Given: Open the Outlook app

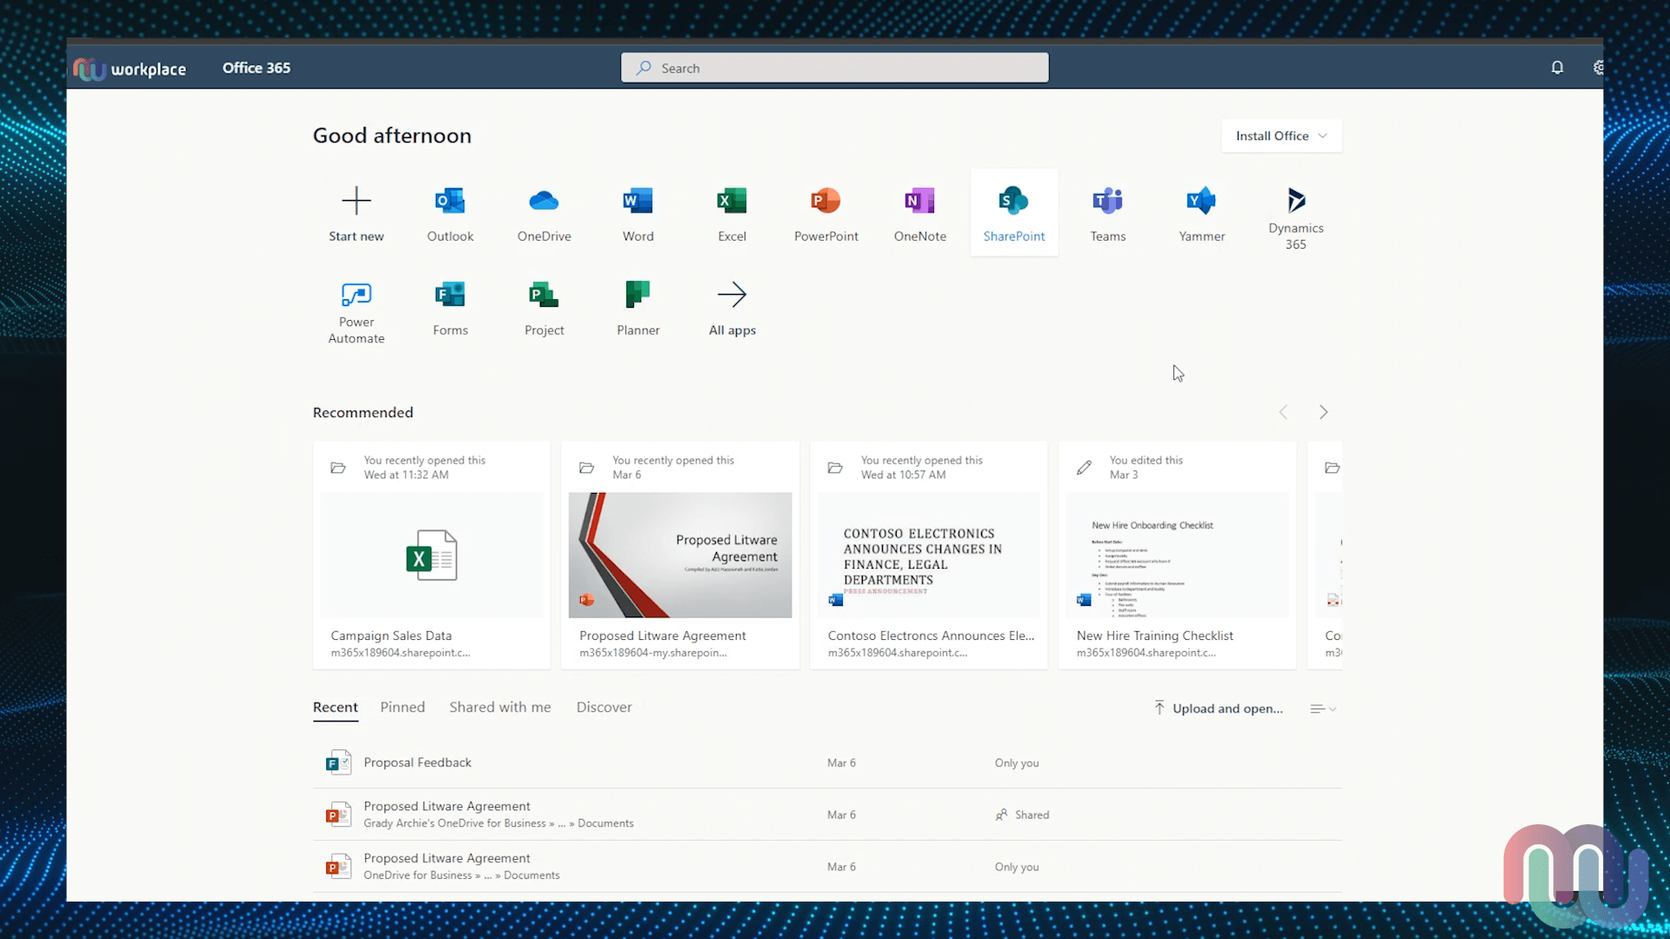Looking at the screenshot, I should click(x=450, y=213).
